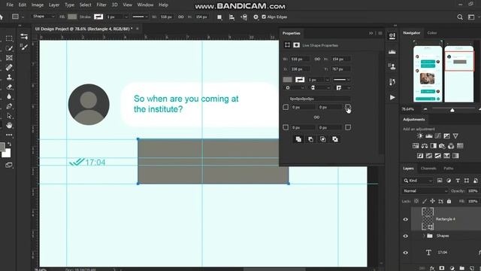The image size is (481, 271).
Task: Toggle Align Edges checkbox
Action: pyautogui.click(x=264, y=17)
